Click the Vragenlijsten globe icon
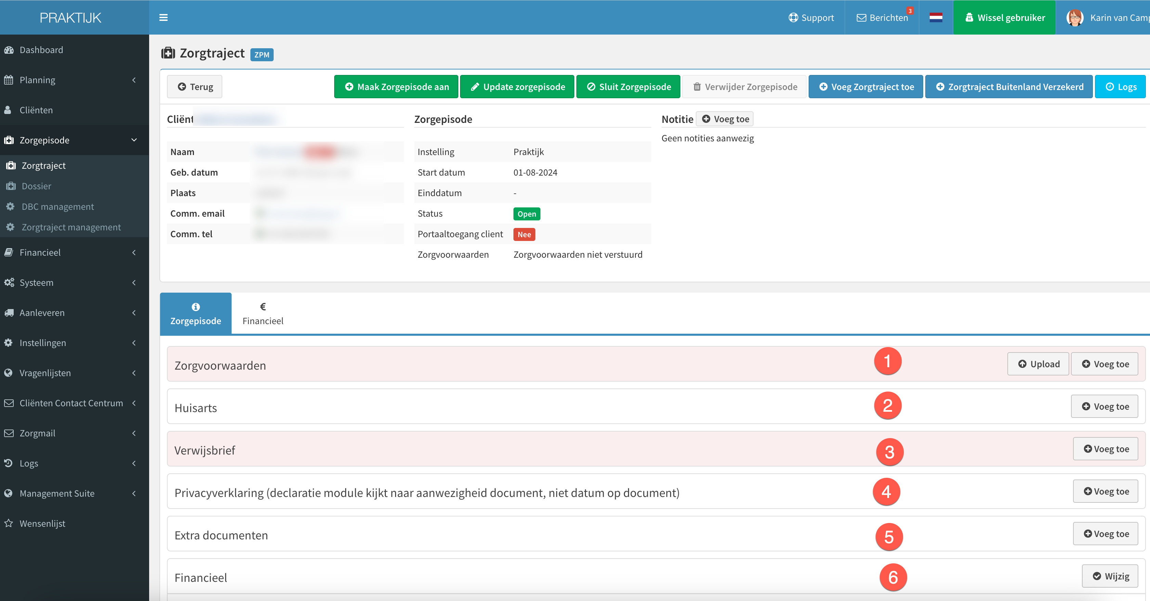Image resolution: width=1150 pixels, height=601 pixels. [x=9, y=373]
